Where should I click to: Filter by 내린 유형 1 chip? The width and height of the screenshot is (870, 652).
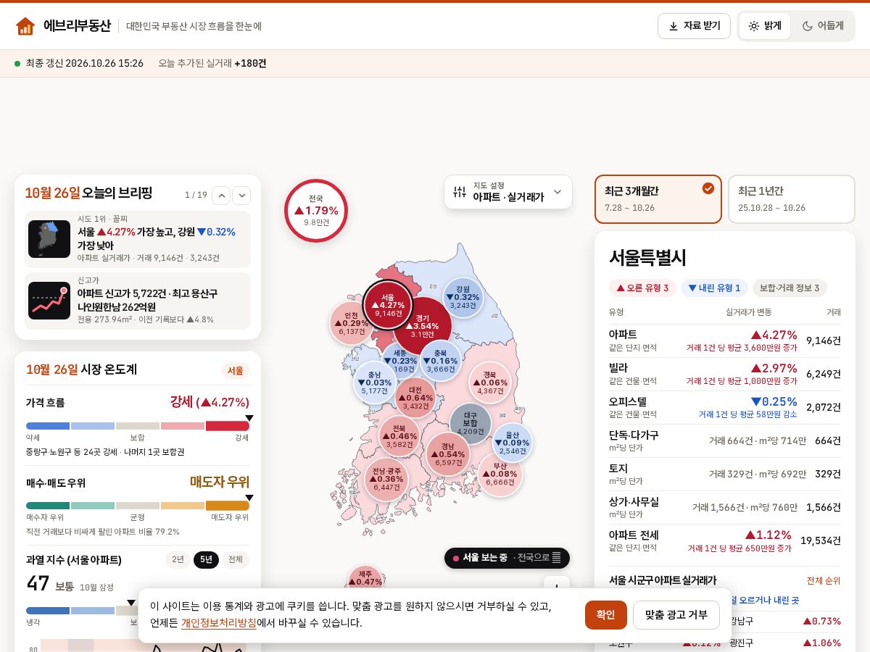[x=714, y=288]
